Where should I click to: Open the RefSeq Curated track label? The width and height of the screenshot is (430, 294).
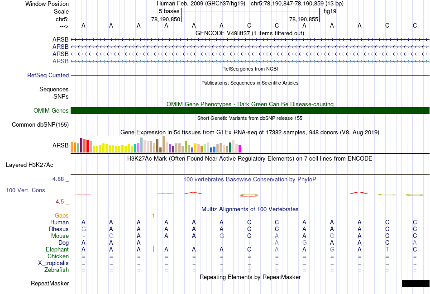click(x=48, y=76)
